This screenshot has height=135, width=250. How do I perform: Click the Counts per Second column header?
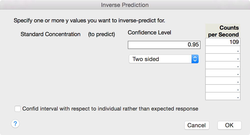pos(223,31)
